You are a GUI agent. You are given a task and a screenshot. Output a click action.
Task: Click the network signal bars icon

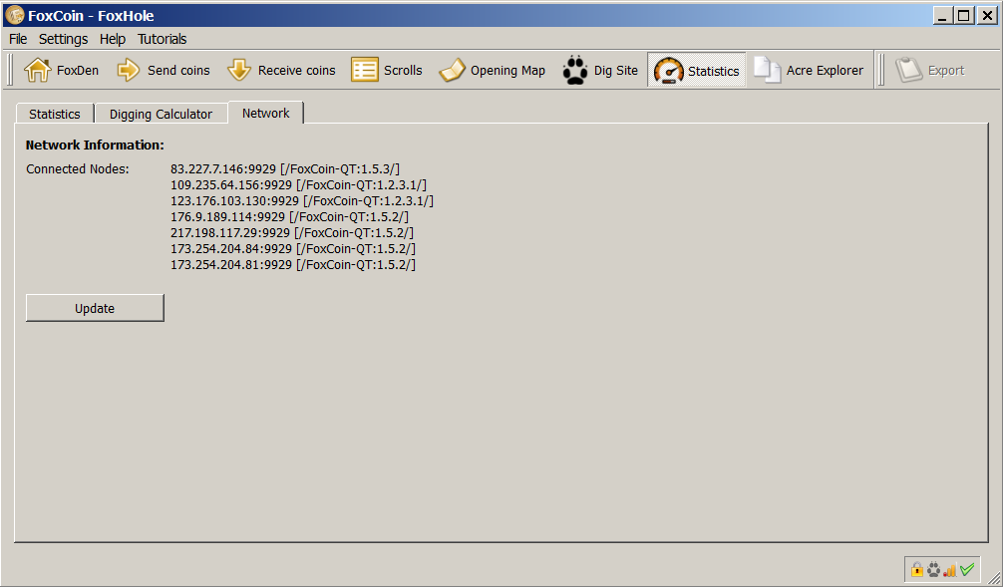click(950, 568)
